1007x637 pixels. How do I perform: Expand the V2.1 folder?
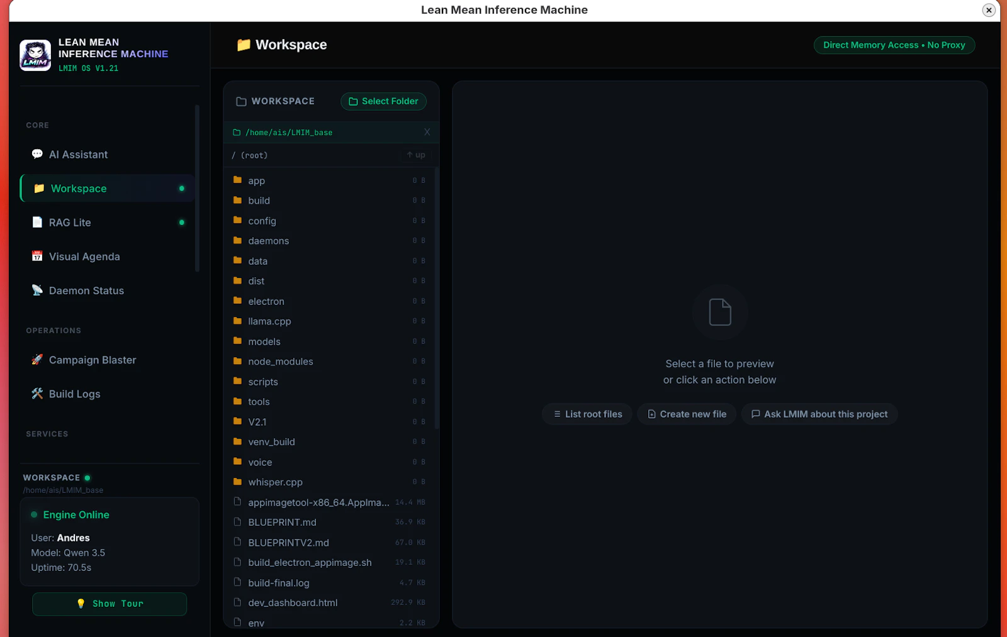330,421
